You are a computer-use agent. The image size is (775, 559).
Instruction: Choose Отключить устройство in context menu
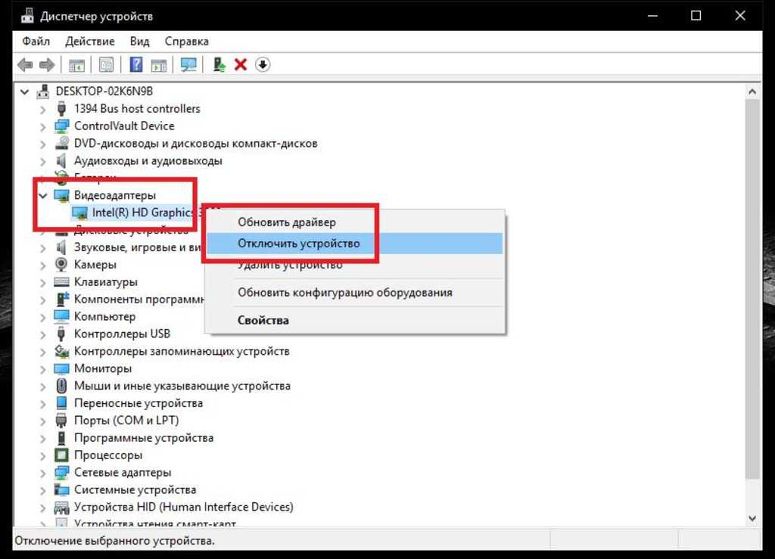tap(356, 244)
